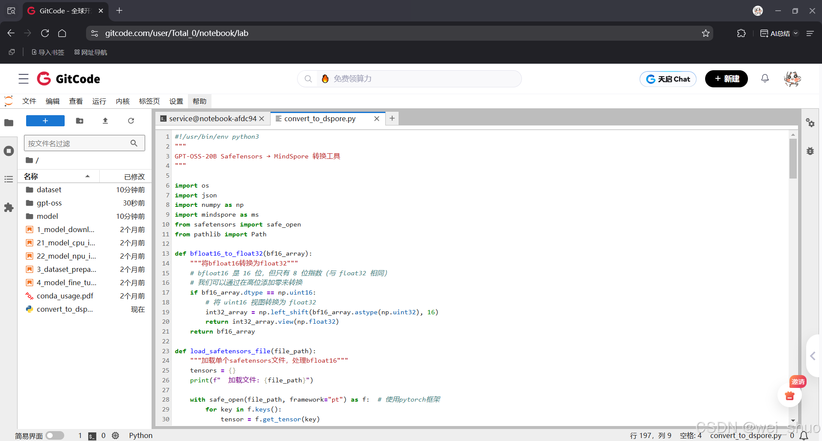Open notifications bell in GitCode header
The height and width of the screenshot is (441, 822).
pos(765,78)
